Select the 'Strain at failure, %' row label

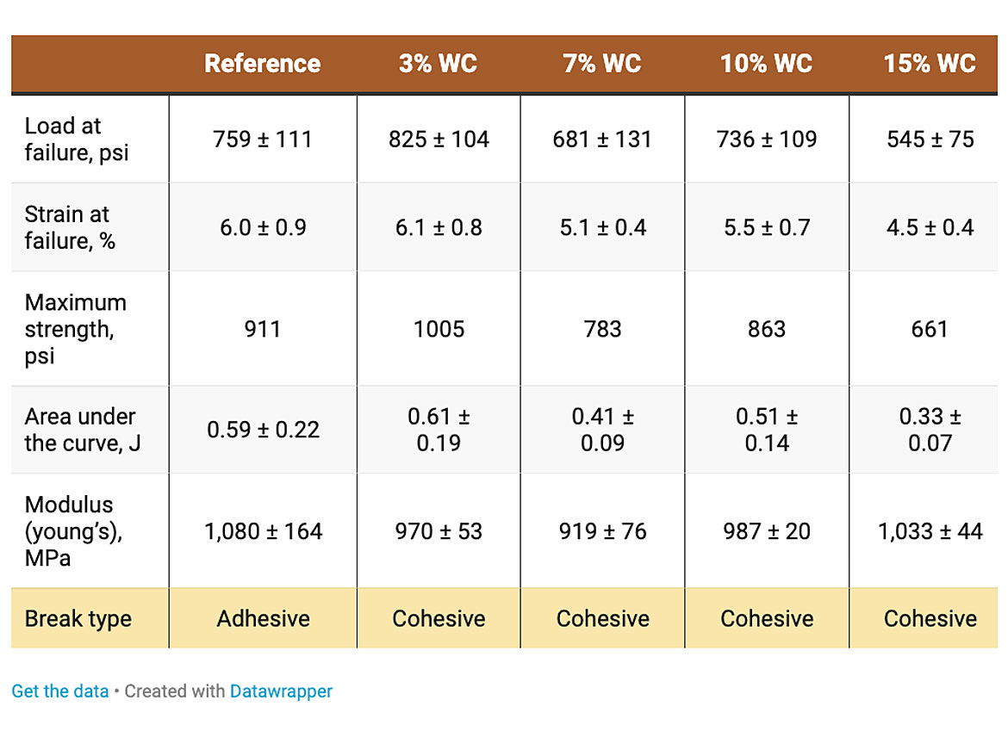pyautogui.click(x=69, y=227)
